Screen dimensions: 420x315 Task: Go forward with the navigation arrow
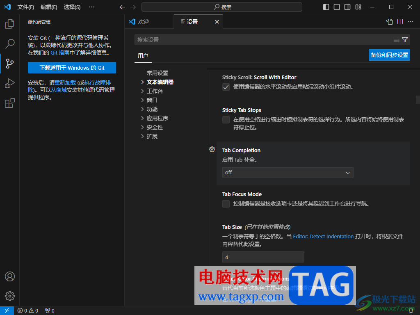tap(133, 7)
